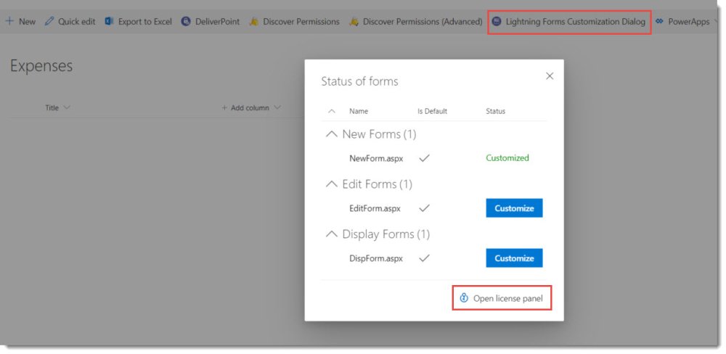Select the NewForm.aspx row name
The image size is (726, 354).
click(x=376, y=158)
